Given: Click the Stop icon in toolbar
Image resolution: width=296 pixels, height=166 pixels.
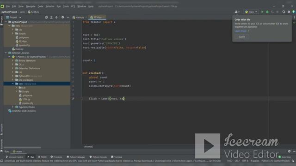Looking at the screenshot, I should [x=277, y=12].
